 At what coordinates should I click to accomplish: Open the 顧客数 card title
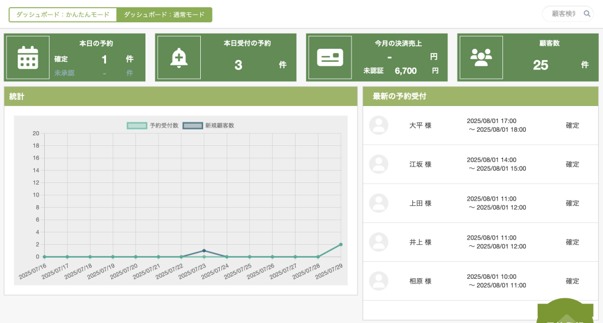549,44
